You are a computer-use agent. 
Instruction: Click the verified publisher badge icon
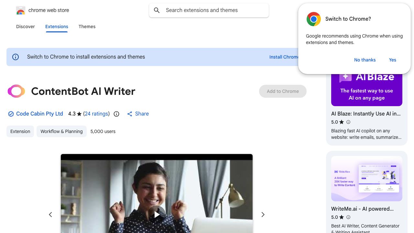coord(11,114)
